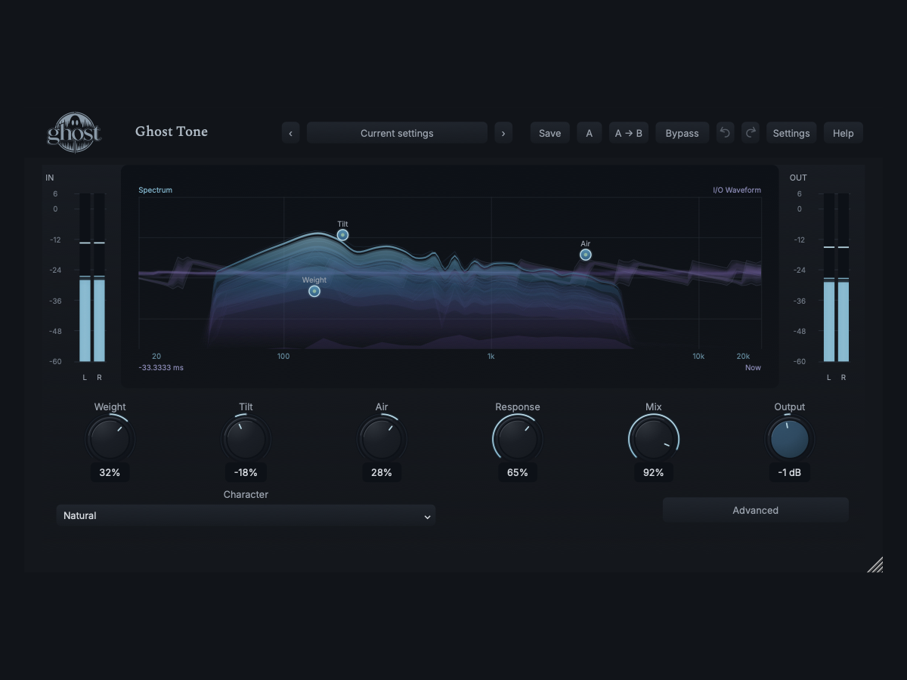Click the Weight knob
The height and width of the screenshot is (680, 907).
coord(110,439)
